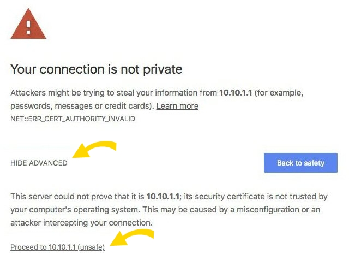Click the red warning triangle icon
349x260 pixels.
point(28,23)
